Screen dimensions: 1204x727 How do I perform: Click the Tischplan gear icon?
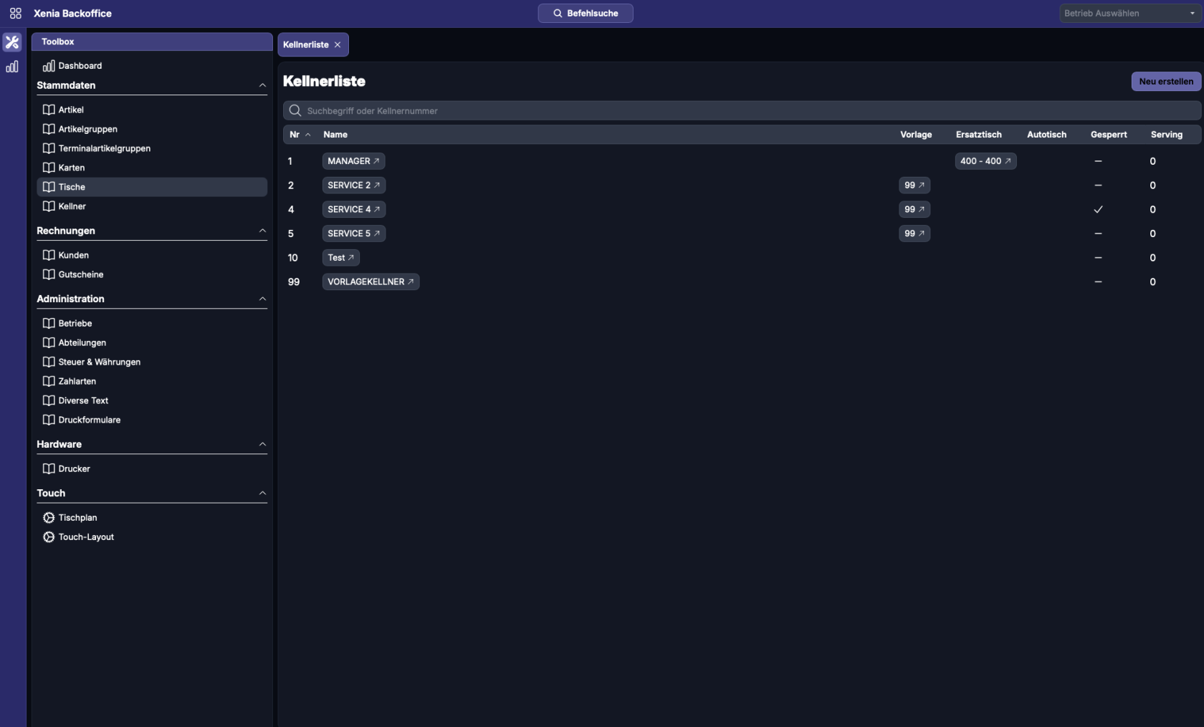tap(49, 518)
